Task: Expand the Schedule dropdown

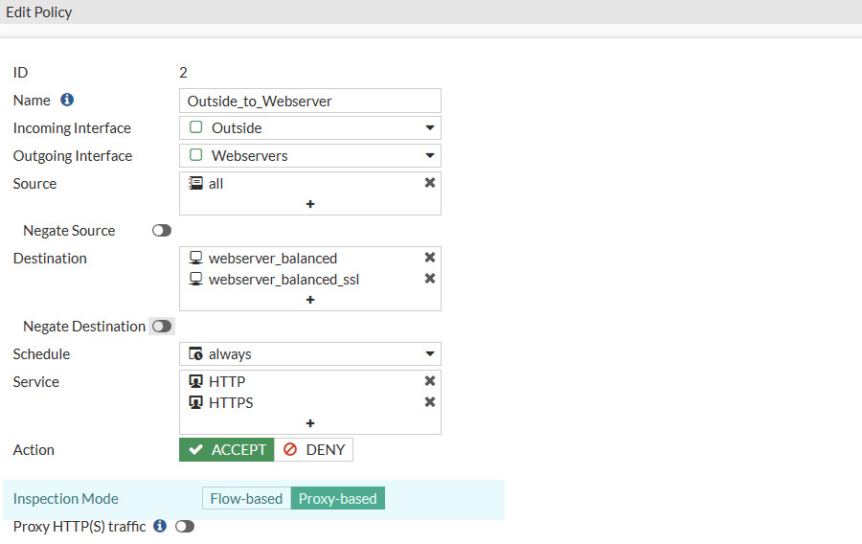Action: [310, 353]
